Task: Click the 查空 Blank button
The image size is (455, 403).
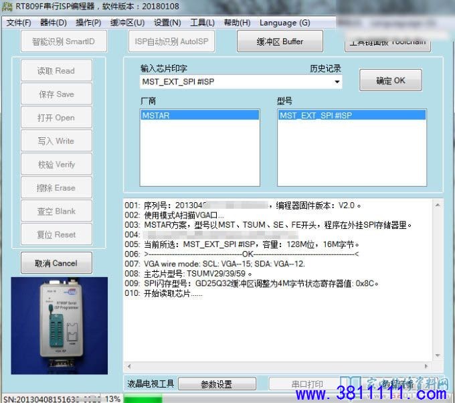Action: point(56,211)
